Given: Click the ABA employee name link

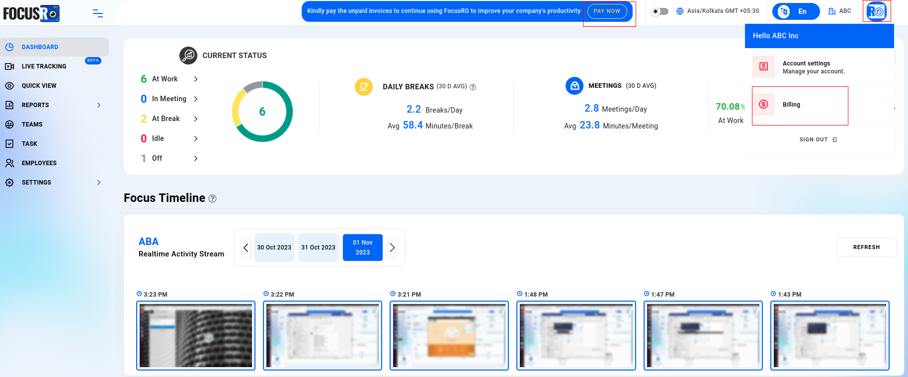Looking at the screenshot, I should click(149, 242).
